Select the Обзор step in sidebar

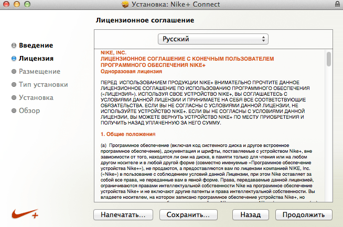29,110
